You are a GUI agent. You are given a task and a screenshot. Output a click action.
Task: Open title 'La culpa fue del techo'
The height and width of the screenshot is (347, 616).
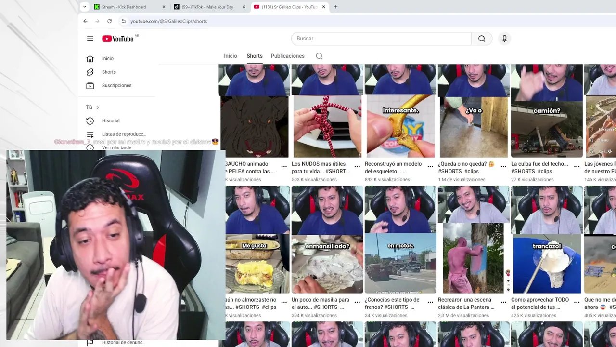tap(540, 168)
